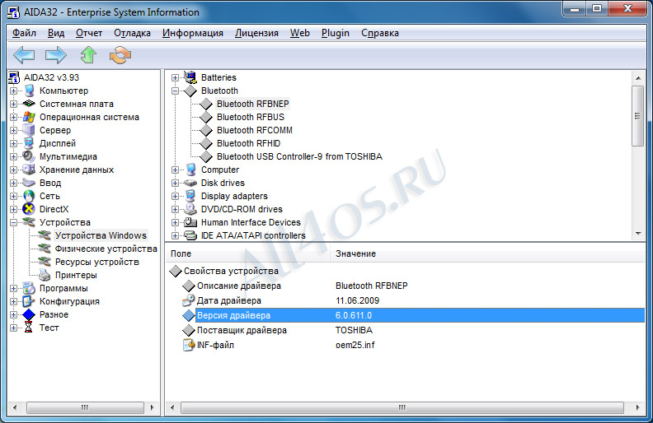Expand the Batteries device category
Screen dimensions: 653x423
click(176, 77)
